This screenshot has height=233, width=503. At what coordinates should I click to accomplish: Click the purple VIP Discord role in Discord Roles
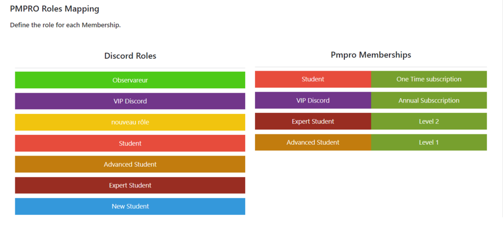(x=130, y=101)
